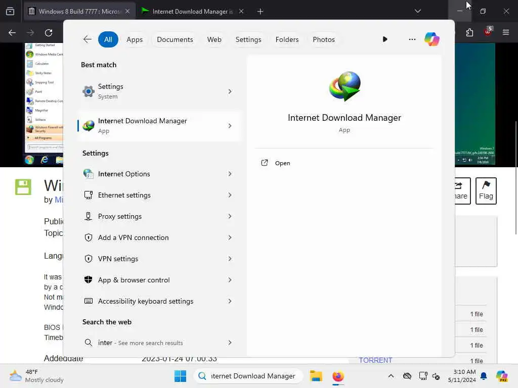The image size is (518, 388).
Task: Open the browser extensions puzzle icon
Action: point(469,32)
